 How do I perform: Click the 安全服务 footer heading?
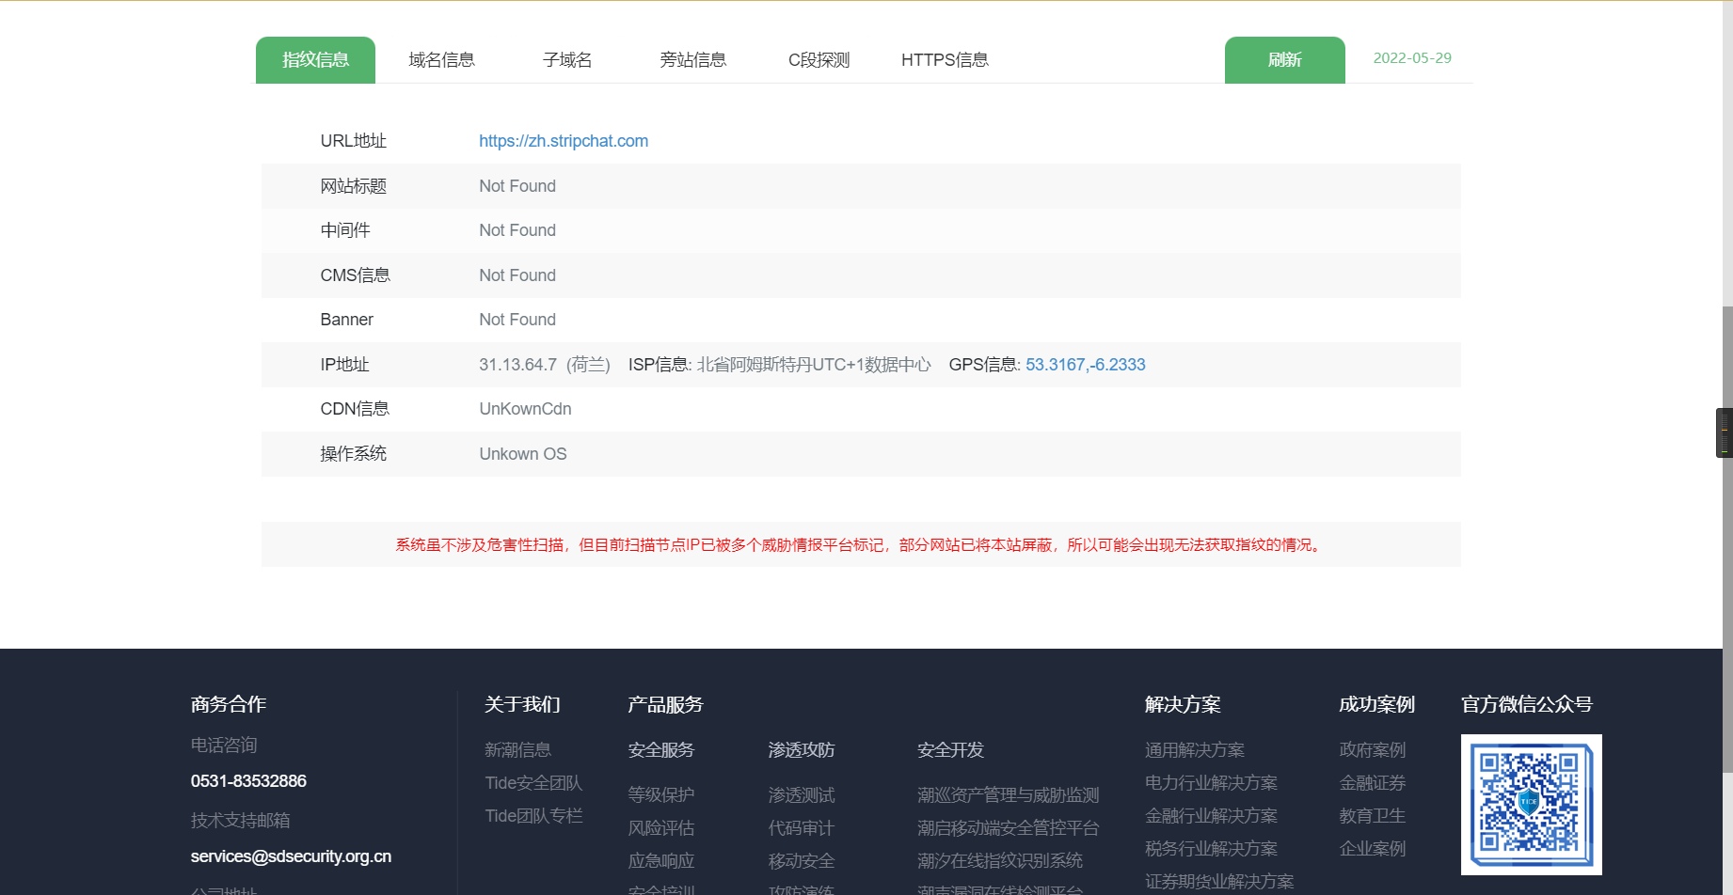click(x=661, y=750)
